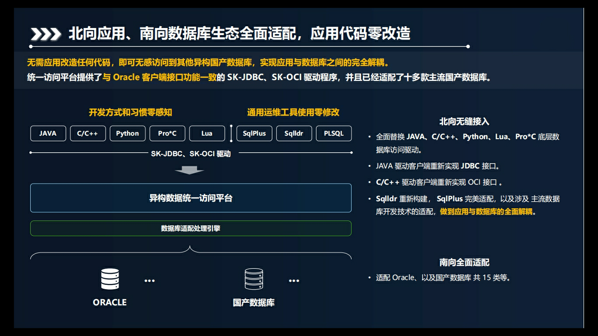Click the ellipsis next to 国产数据库 icon

coord(294,280)
